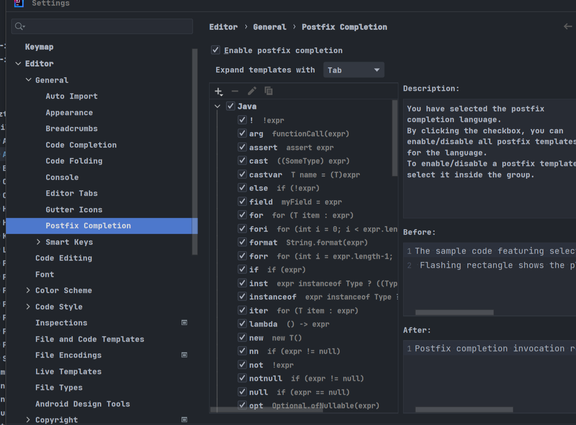Toggle the lambda template checkbox
Screen dimensions: 576x425
[242, 324]
